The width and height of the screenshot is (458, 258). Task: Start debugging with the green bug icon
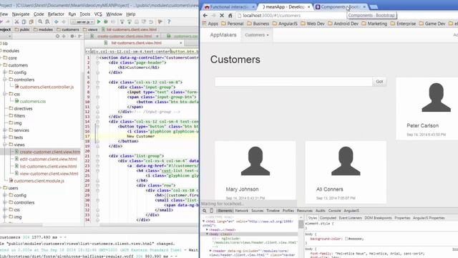[x=106, y=22]
